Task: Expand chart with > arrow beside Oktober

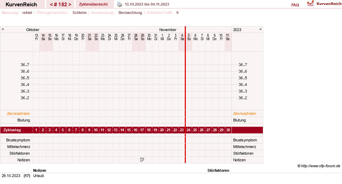Action: point(3,29)
